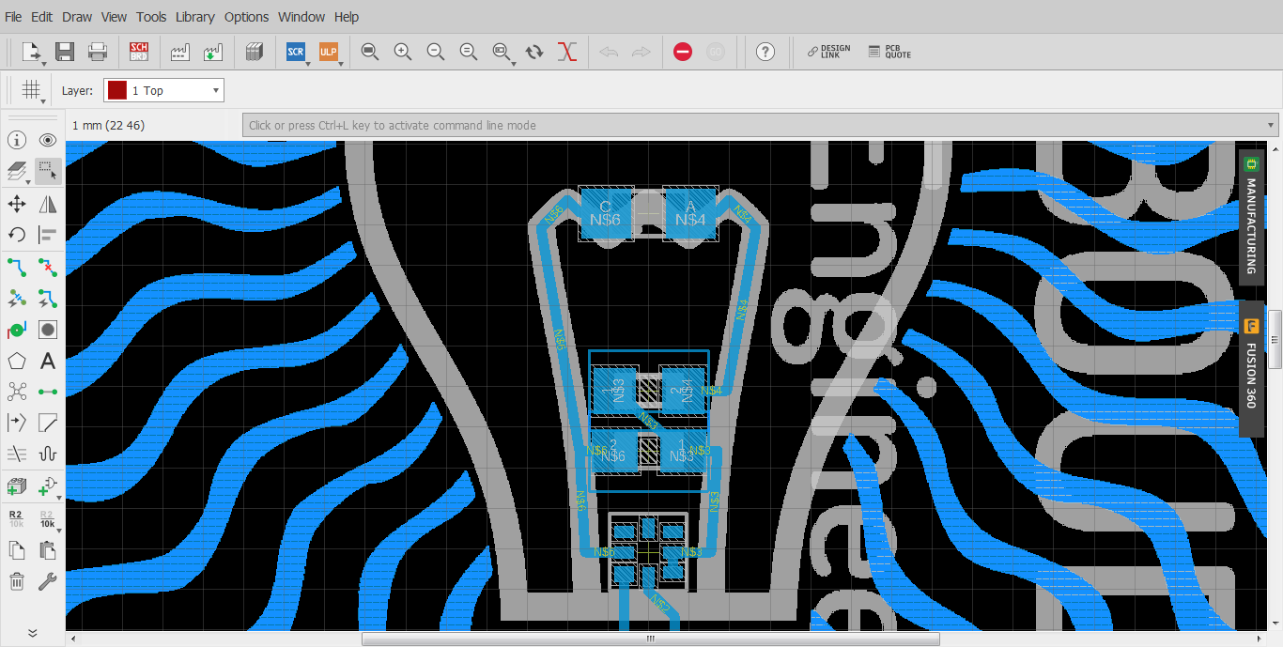Image resolution: width=1283 pixels, height=647 pixels.
Task: Click the red Top layer color swatch
Action: click(x=116, y=90)
